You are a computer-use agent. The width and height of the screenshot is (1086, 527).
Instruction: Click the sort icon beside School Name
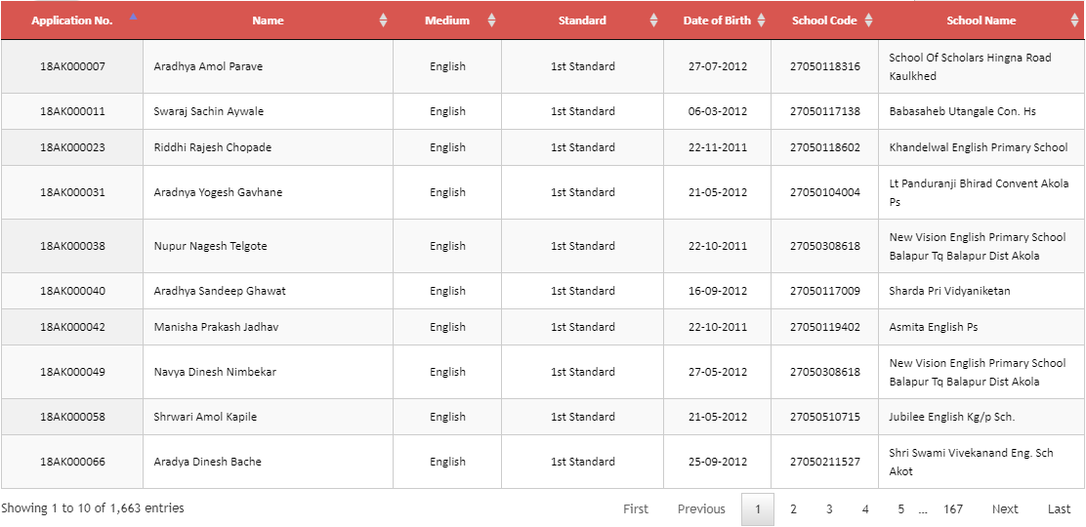tap(1074, 20)
